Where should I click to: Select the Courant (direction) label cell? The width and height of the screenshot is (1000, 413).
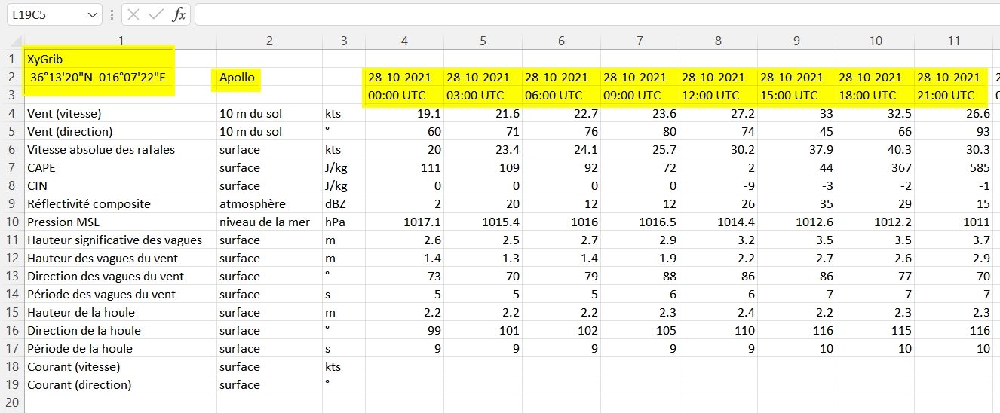(x=121, y=384)
